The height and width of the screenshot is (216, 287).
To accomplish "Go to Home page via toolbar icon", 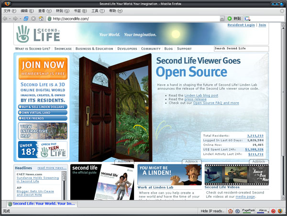I will pos(41,19).
